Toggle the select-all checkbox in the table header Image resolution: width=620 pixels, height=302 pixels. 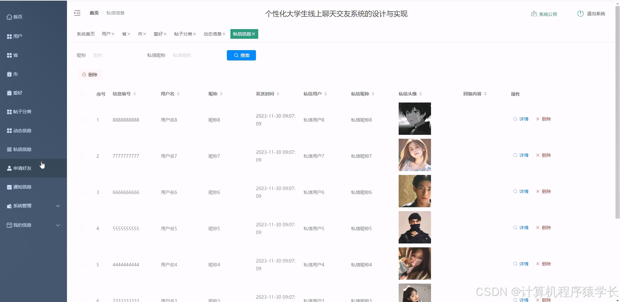[83, 94]
